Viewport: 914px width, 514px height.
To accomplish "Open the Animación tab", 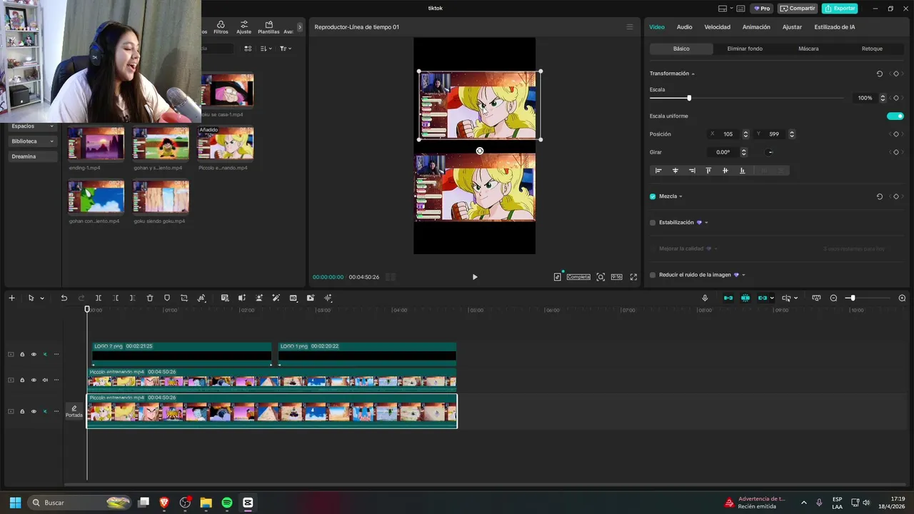I will pos(756,27).
